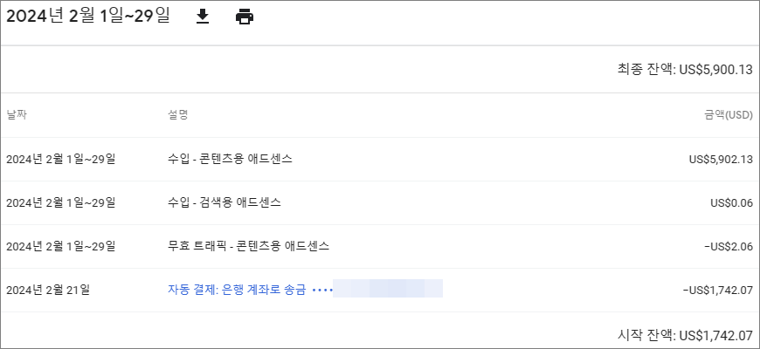The height and width of the screenshot is (349, 760).
Task: Click the 금액(USD) column header
Action: click(x=728, y=115)
